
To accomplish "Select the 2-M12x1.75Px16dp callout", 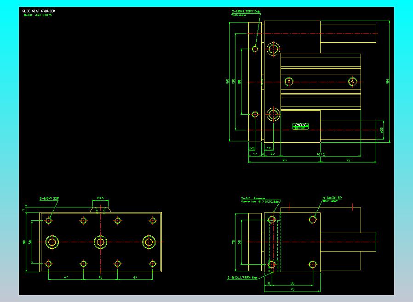I will click(242, 278).
